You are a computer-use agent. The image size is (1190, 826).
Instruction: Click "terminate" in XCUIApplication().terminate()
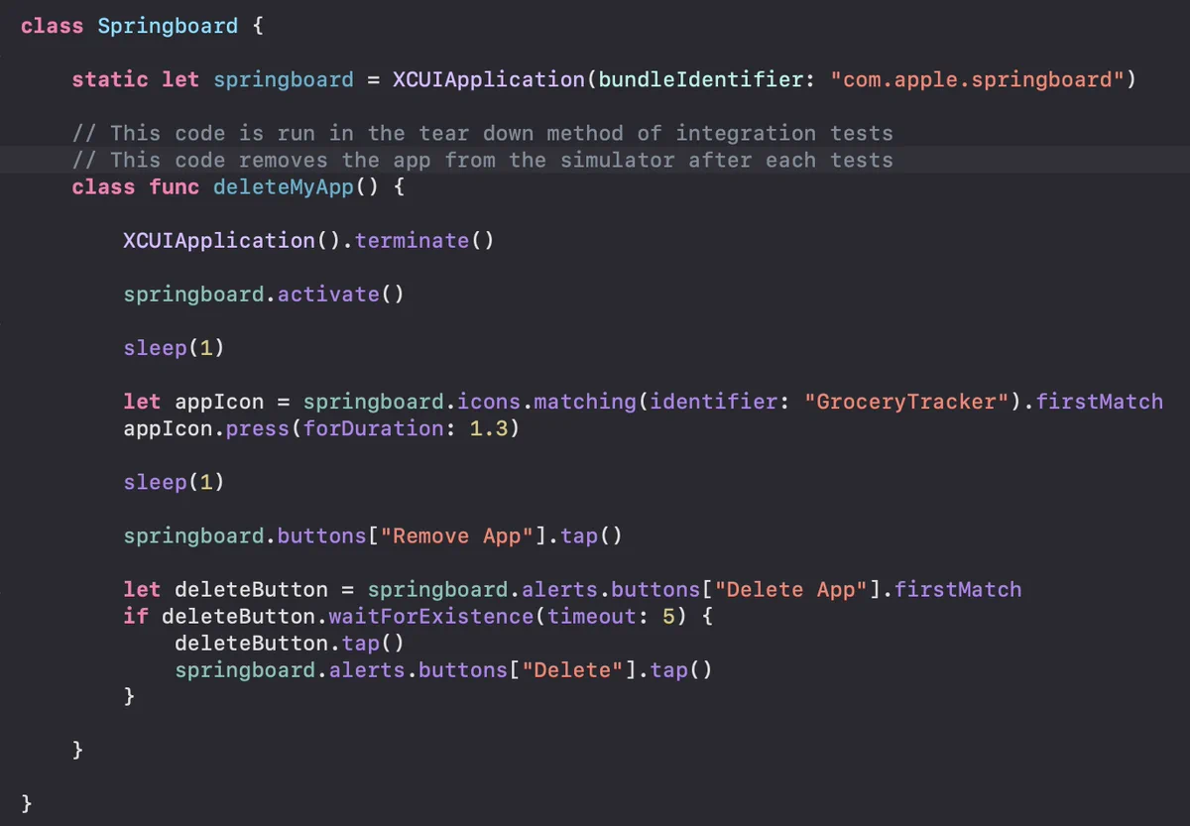[412, 240]
